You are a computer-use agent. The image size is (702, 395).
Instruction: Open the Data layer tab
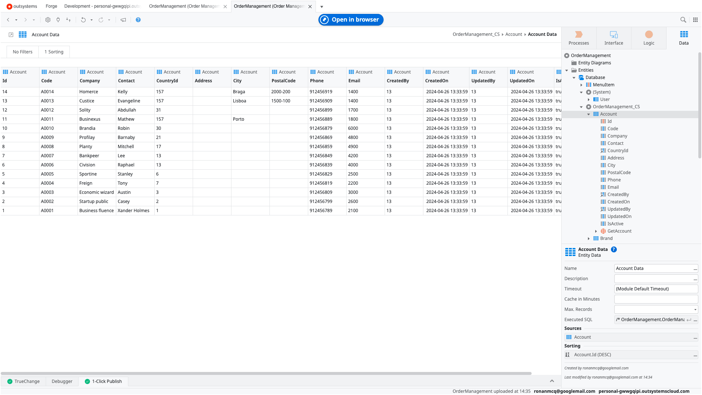coord(684,38)
